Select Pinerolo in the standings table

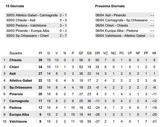tap(16, 94)
